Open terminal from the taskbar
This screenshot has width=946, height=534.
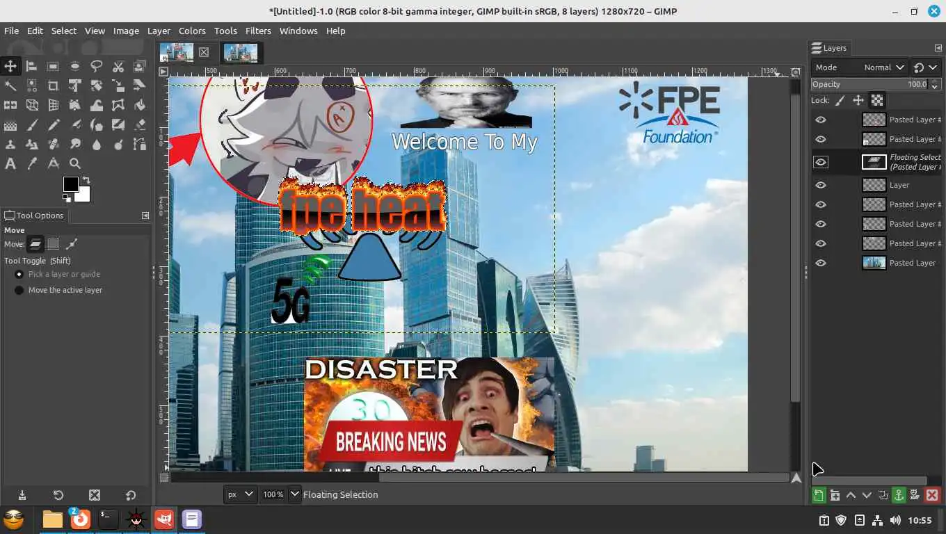click(x=108, y=519)
